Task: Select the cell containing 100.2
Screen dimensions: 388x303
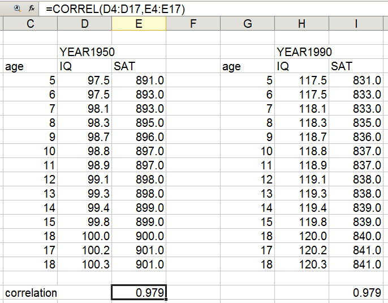Action: pyautogui.click(x=85, y=250)
